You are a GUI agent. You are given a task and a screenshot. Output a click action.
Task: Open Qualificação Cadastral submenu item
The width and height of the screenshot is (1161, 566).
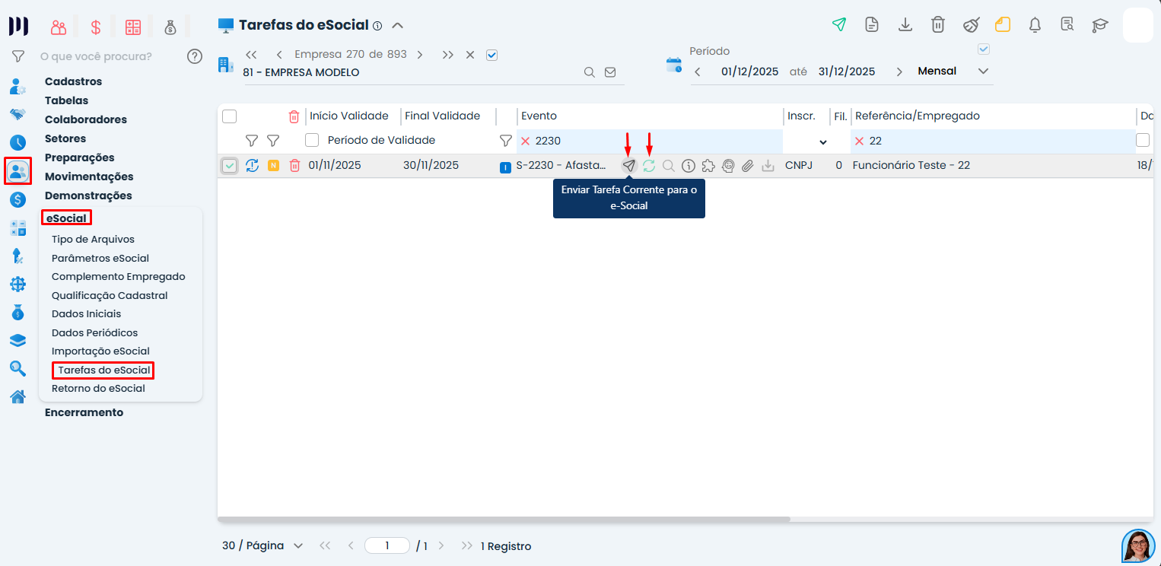point(110,295)
